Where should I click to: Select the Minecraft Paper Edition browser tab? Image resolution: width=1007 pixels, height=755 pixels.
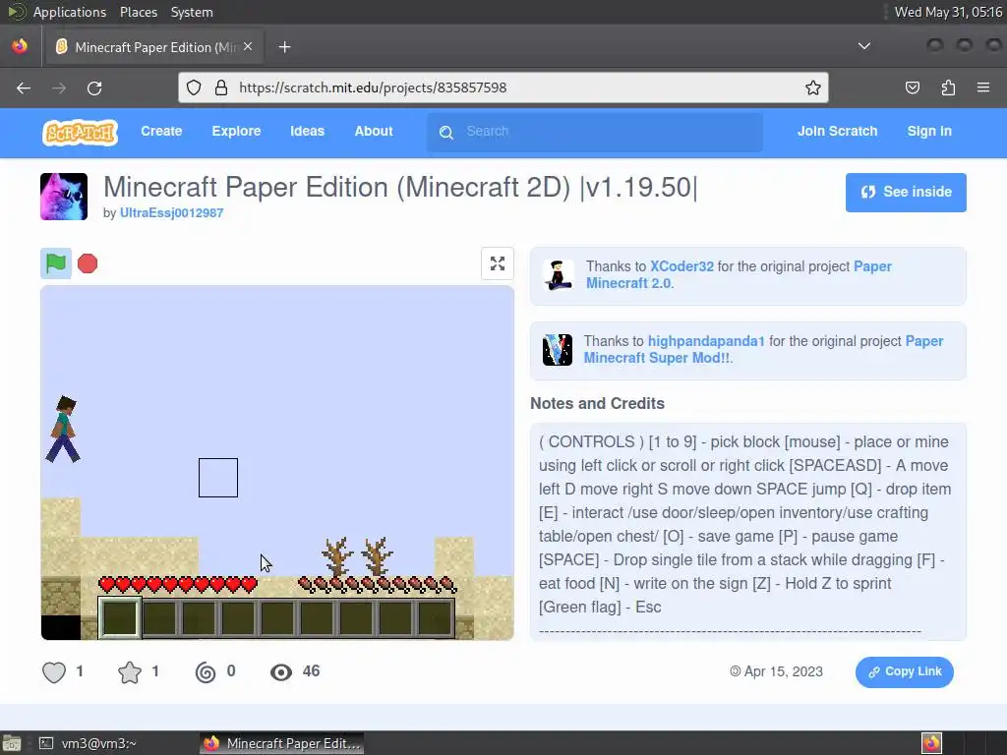coord(154,47)
